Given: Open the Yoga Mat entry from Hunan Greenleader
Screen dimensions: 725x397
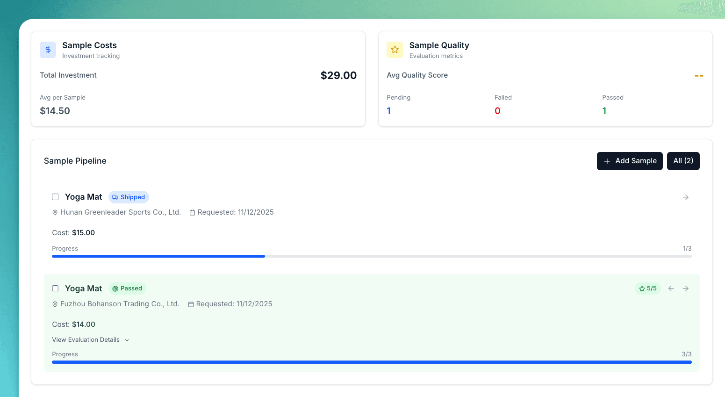Looking at the screenshot, I should click(83, 197).
